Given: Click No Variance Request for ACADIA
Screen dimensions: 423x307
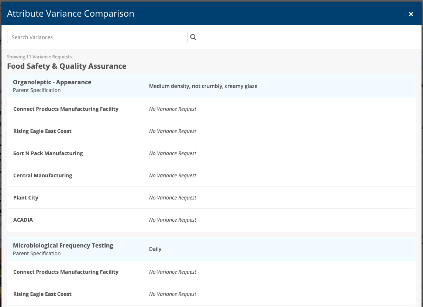Looking at the screenshot, I should 173,220.
